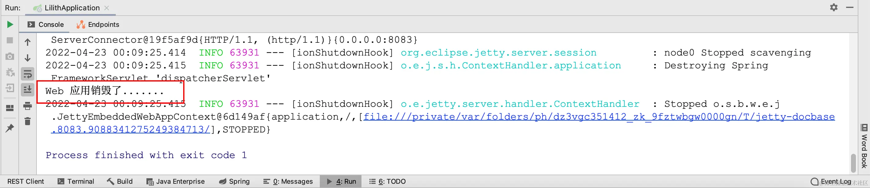Image resolution: width=870 pixels, height=188 pixels.
Task: Close the LilithApplication run tab
Action: click(x=107, y=8)
